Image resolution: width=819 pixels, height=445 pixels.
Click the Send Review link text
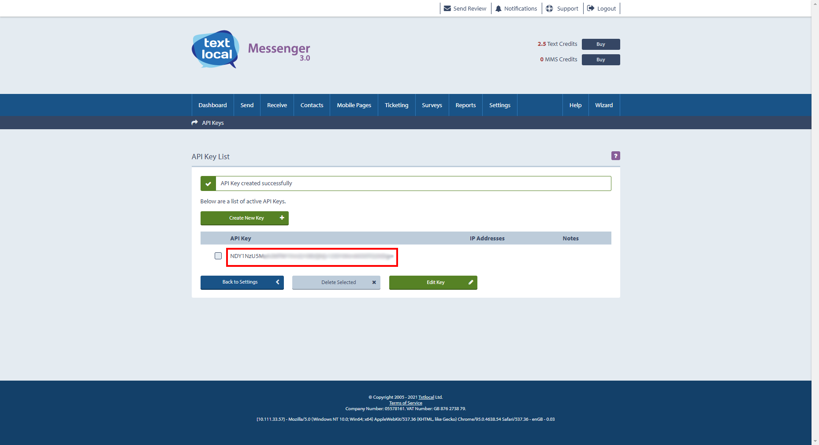click(x=469, y=8)
